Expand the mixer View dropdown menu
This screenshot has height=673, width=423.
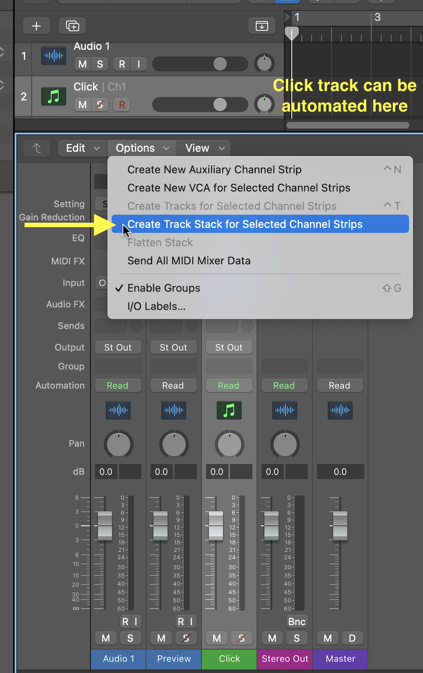pyautogui.click(x=203, y=148)
